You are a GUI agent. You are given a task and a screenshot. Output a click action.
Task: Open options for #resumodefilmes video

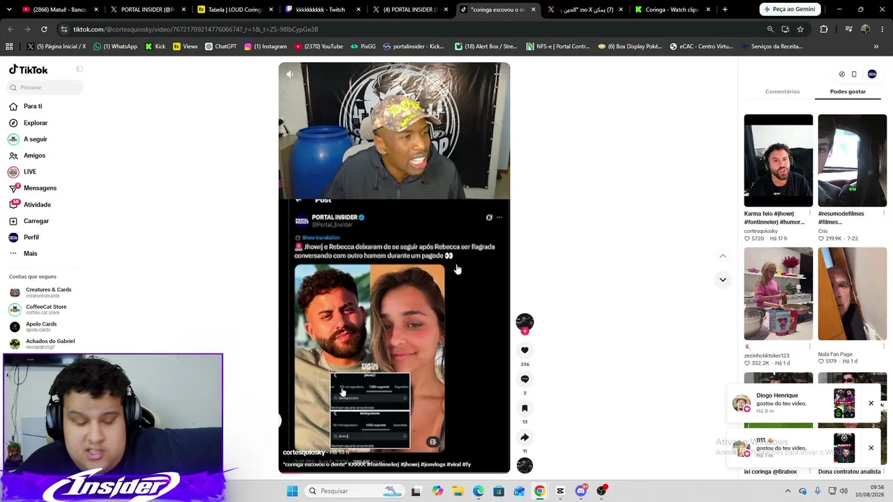click(x=883, y=213)
